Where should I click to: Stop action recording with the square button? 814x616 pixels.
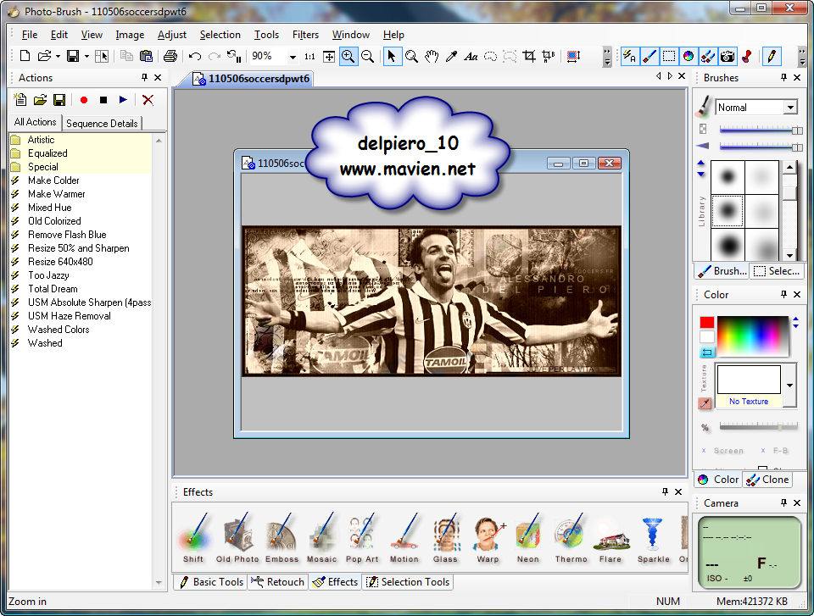103,100
